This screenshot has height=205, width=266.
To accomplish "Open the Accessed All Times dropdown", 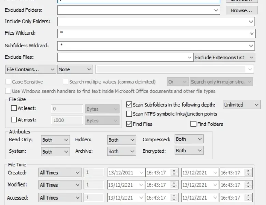I will [60, 197].
